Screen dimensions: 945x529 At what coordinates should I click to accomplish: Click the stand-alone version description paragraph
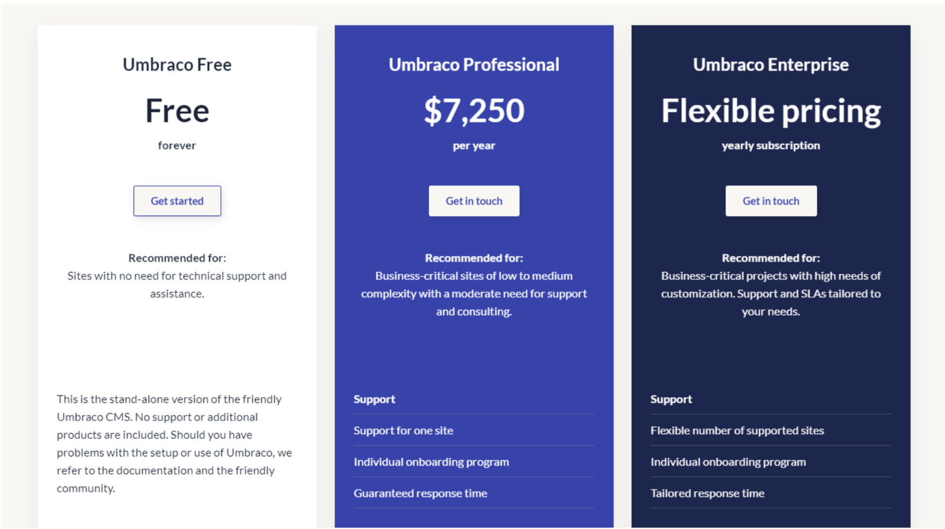pos(174,444)
